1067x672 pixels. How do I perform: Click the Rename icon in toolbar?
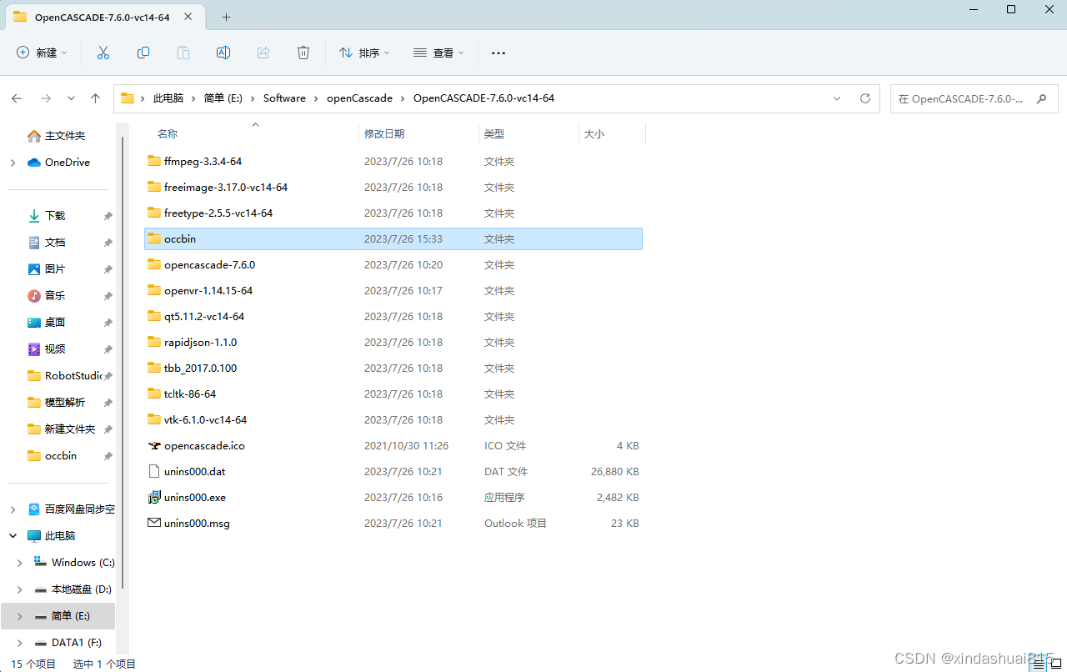[223, 53]
